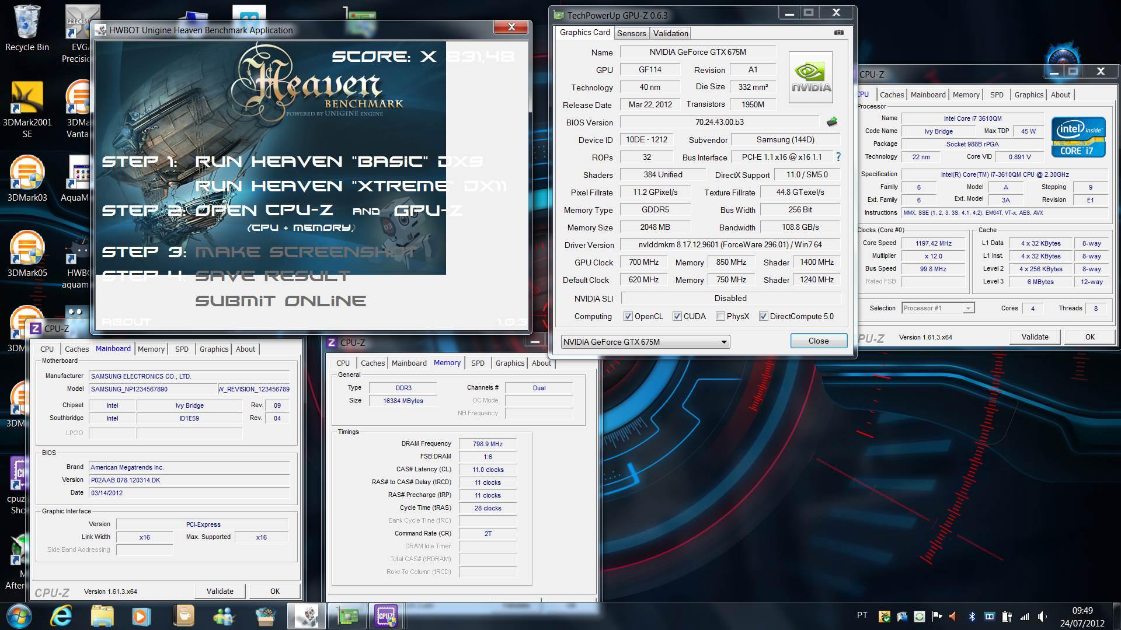Click the GPU Name field NVIDIA GeForce GTX 675M
1121x630 pixels.
698,52
